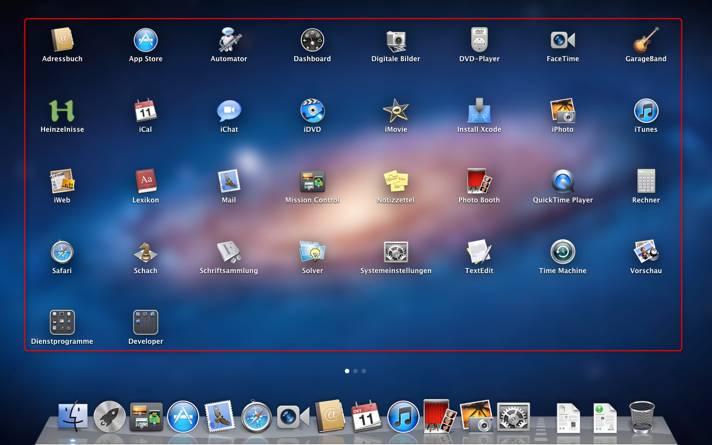Screen dimensions: 712x445
Task: Open QuickTime Player
Action: [562, 181]
